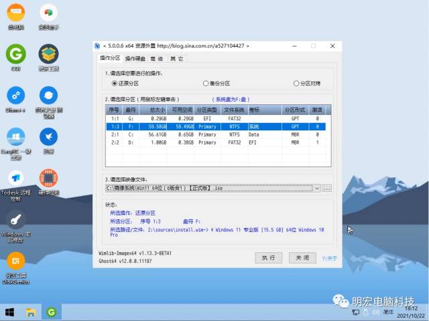Select the green G app taskbar button
429x321 pixels.
[x=52, y=312]
